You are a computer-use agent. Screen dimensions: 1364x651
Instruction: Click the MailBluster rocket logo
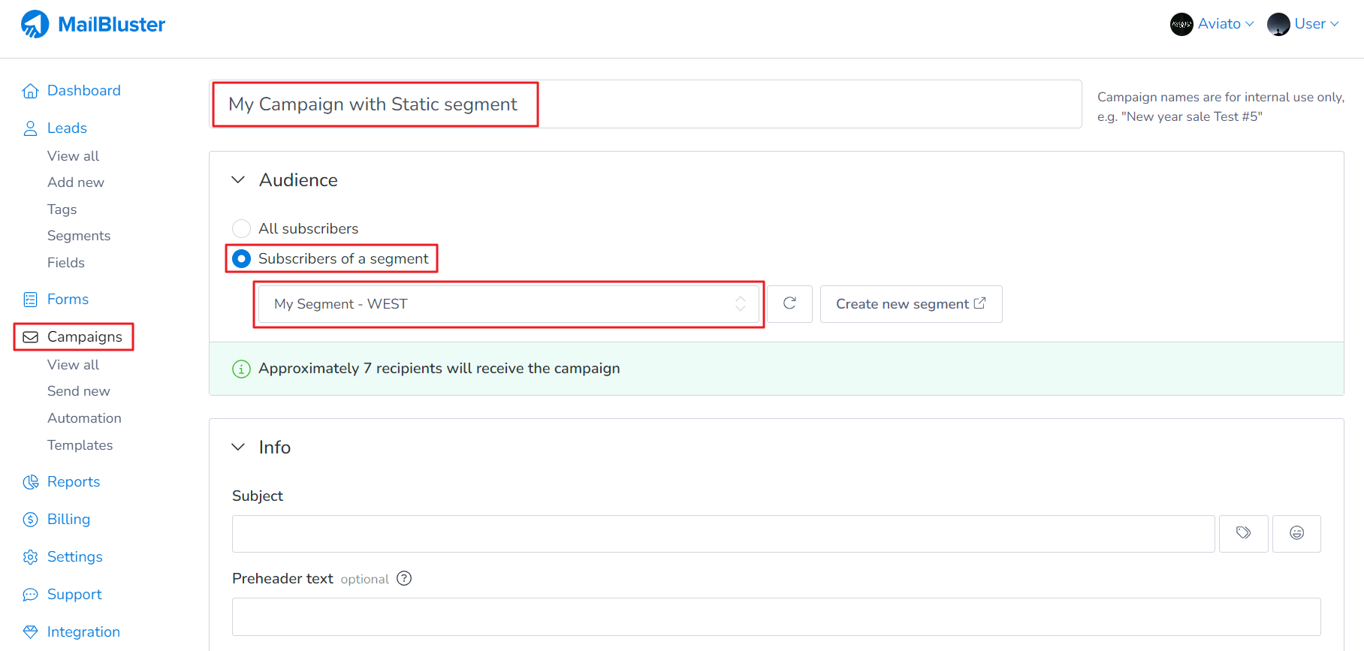coord(35,25)
